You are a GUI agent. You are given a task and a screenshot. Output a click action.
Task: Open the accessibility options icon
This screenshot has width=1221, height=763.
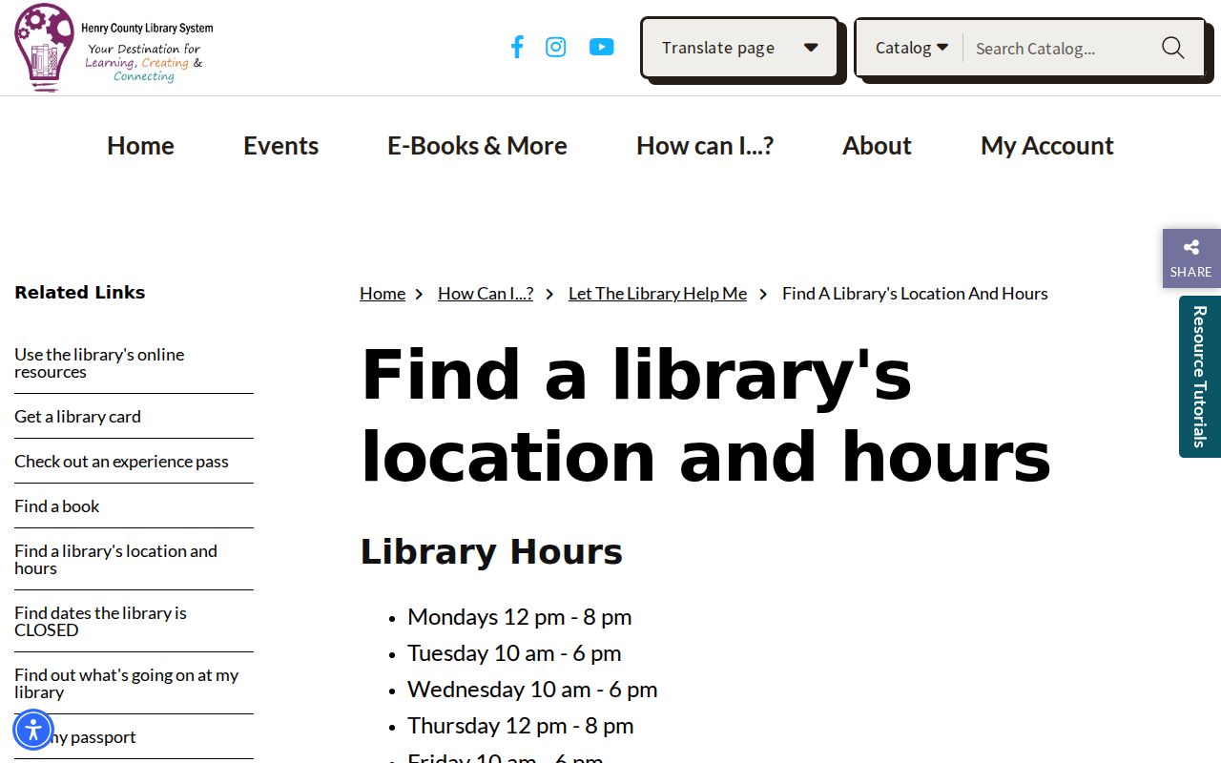[33, 730]
